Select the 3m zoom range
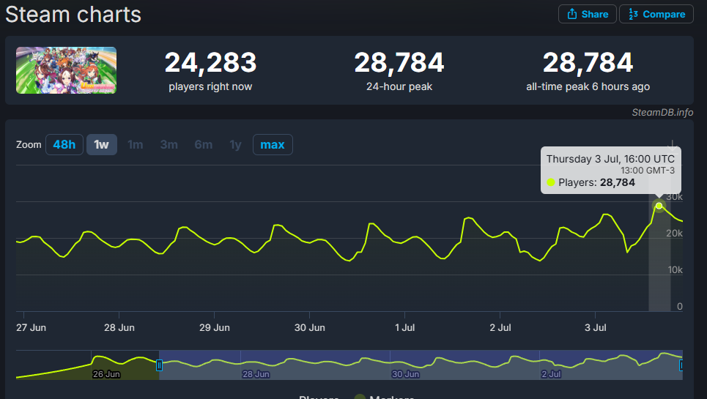The height and width of the screenshot is (399, 707). (169, 144)
